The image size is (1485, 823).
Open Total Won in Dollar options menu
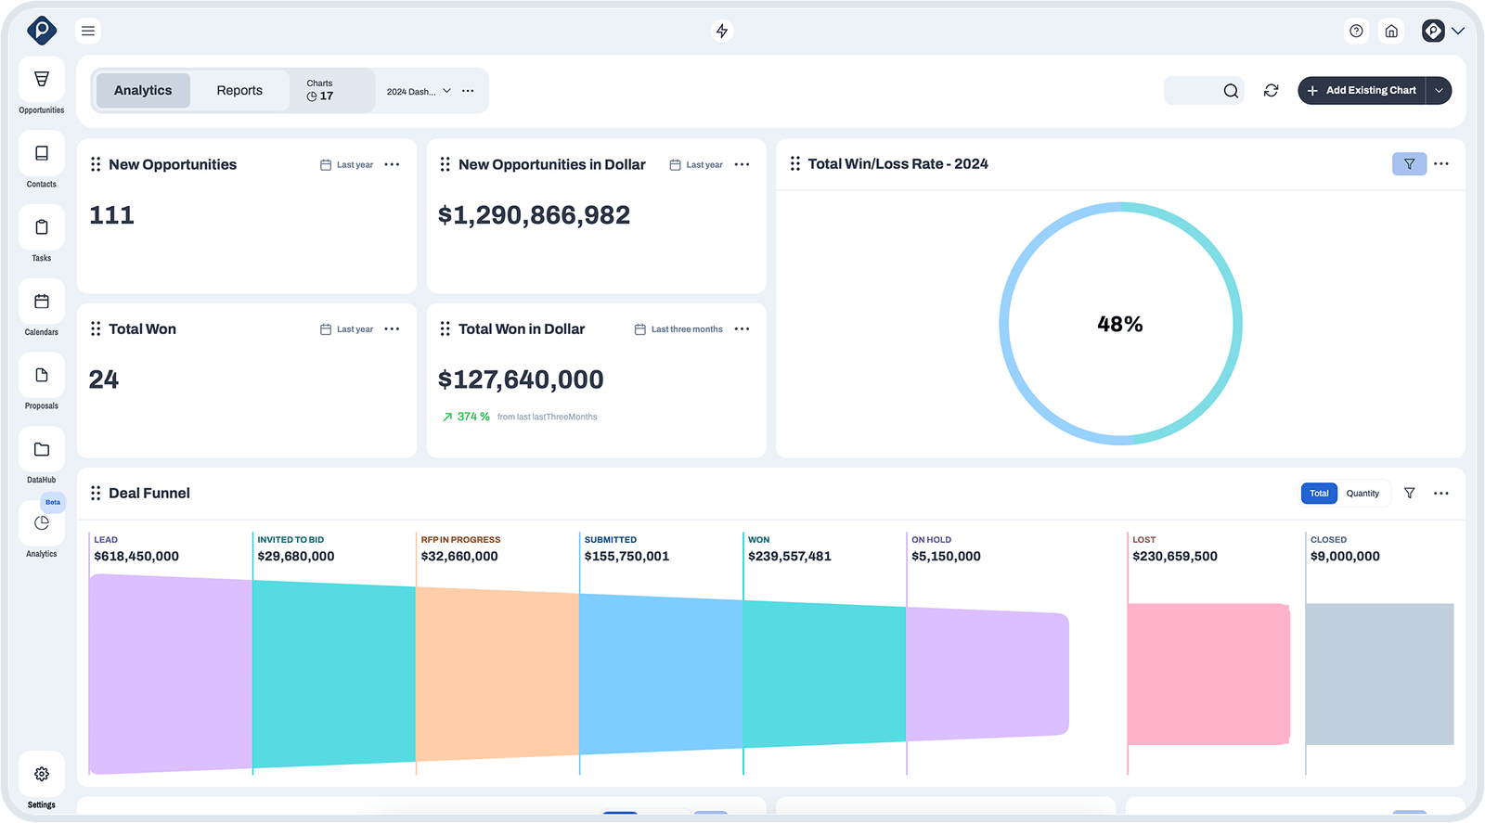tap(742, 329)
